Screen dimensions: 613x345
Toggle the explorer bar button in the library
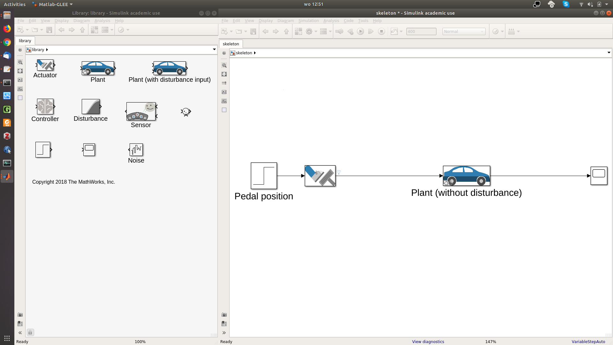(20, 50)
